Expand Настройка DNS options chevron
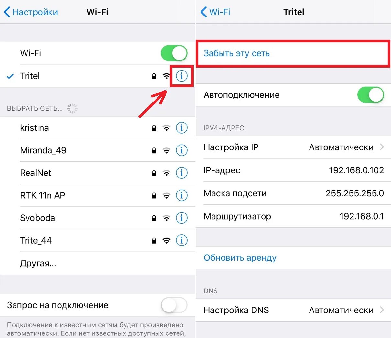 [x=382, y=310]
